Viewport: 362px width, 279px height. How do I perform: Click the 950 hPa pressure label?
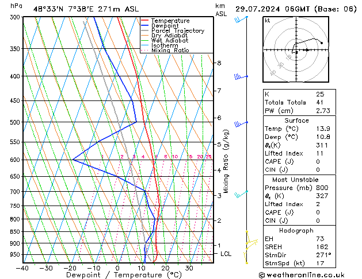click(16, 254)
